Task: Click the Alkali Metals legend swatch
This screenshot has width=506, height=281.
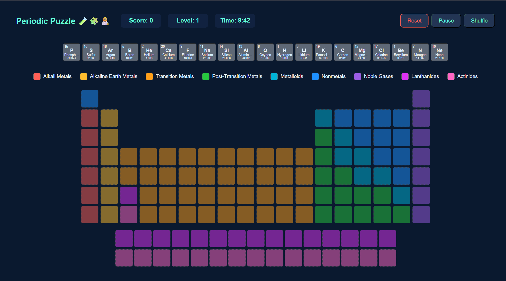Action: pos(37,76)
